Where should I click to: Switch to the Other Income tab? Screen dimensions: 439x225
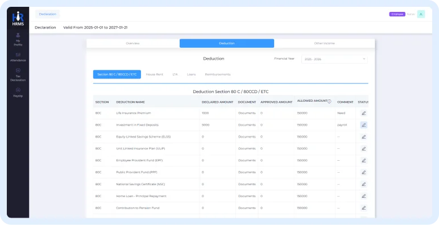[x=324, y=43]
